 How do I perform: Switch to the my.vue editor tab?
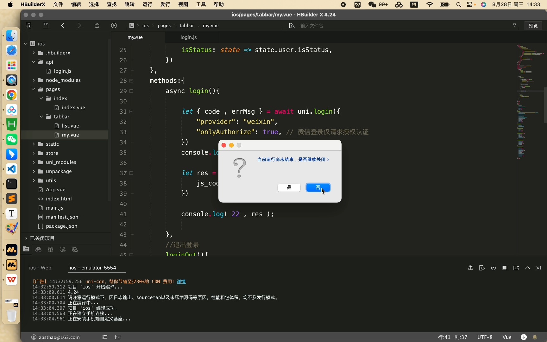(135, 37)
